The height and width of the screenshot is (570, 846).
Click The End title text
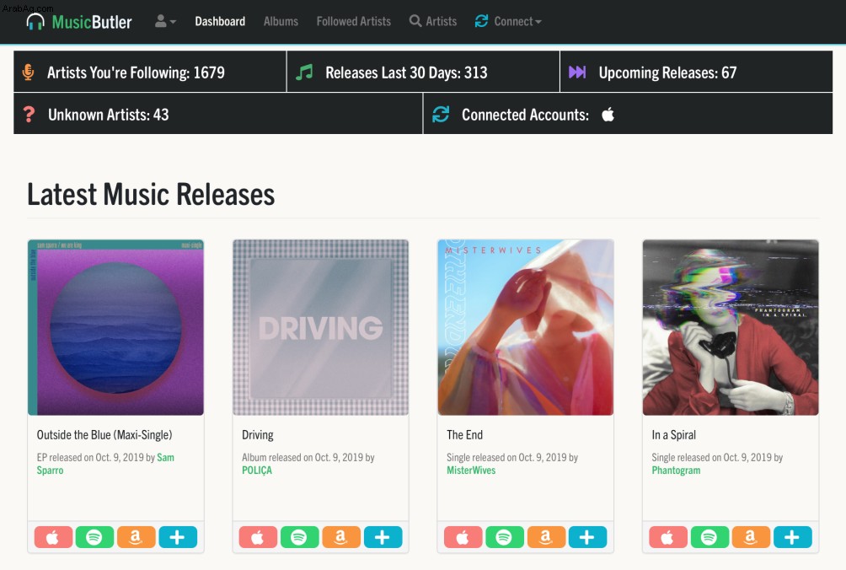tap(464, 434)
